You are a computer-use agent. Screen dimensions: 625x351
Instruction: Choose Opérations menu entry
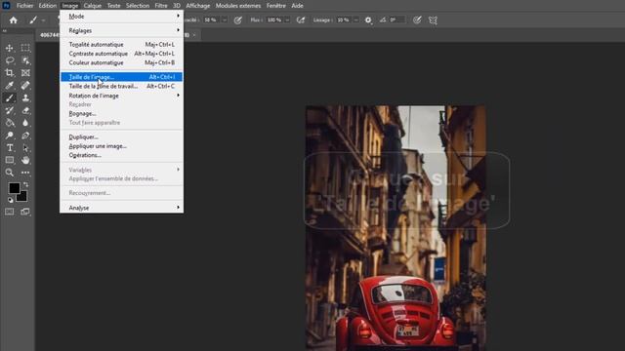click(121, 155)
